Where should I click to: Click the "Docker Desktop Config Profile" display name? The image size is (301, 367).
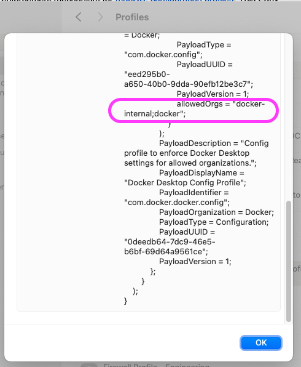(x=185, y=182)
